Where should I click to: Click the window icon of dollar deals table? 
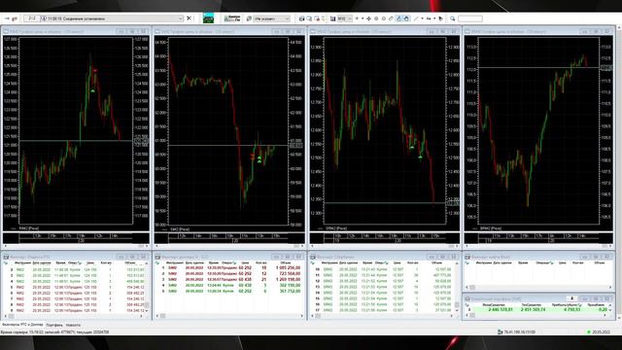157,257
